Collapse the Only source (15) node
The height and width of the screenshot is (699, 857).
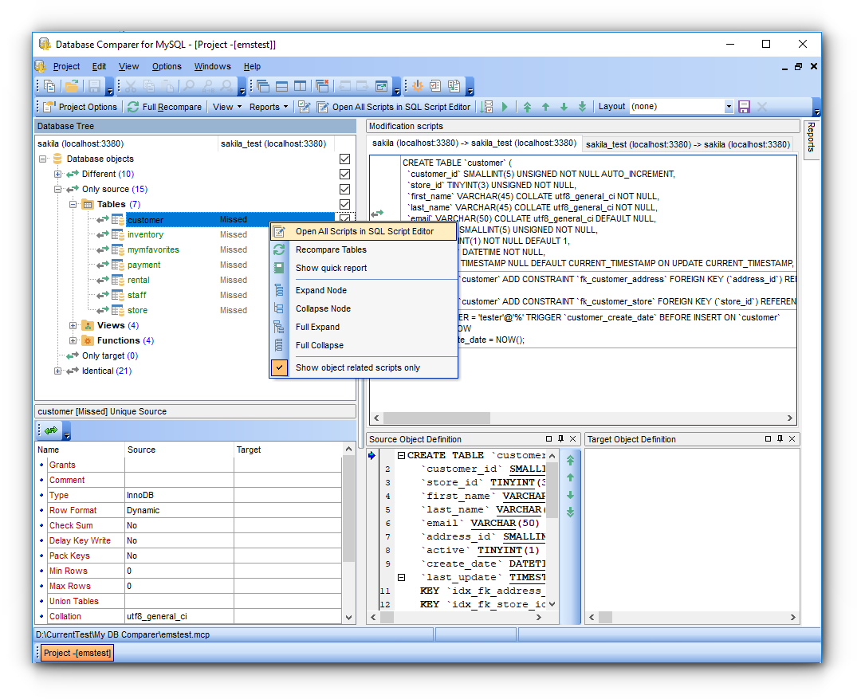point(58,189)
